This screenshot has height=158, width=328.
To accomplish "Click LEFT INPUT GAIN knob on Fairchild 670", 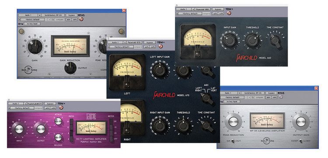I will click(160, 70).
